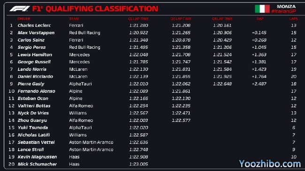Click the GAP column header

click(260, 19)
